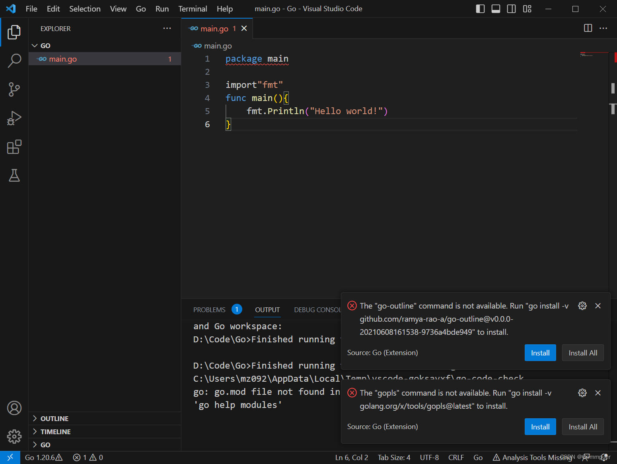Screen dimensions: 617x464
Task: Open the Go menu
Action: click(141, 9)
